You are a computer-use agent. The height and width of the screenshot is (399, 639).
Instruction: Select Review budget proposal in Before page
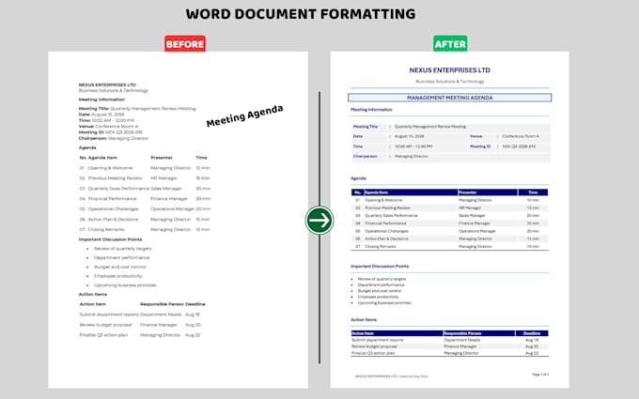105,325
